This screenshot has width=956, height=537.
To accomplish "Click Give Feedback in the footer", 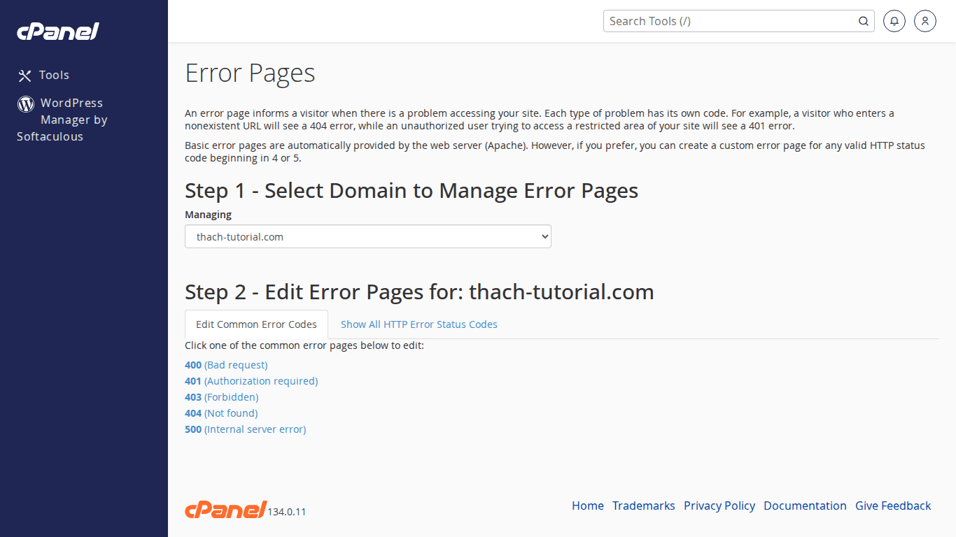I will click(x=893, y=506).
